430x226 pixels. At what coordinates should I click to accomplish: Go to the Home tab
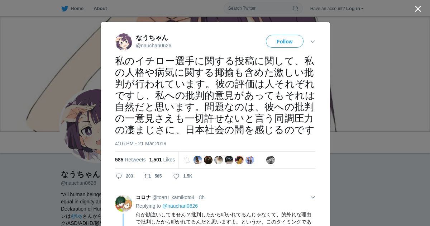(x=73, y=8)
